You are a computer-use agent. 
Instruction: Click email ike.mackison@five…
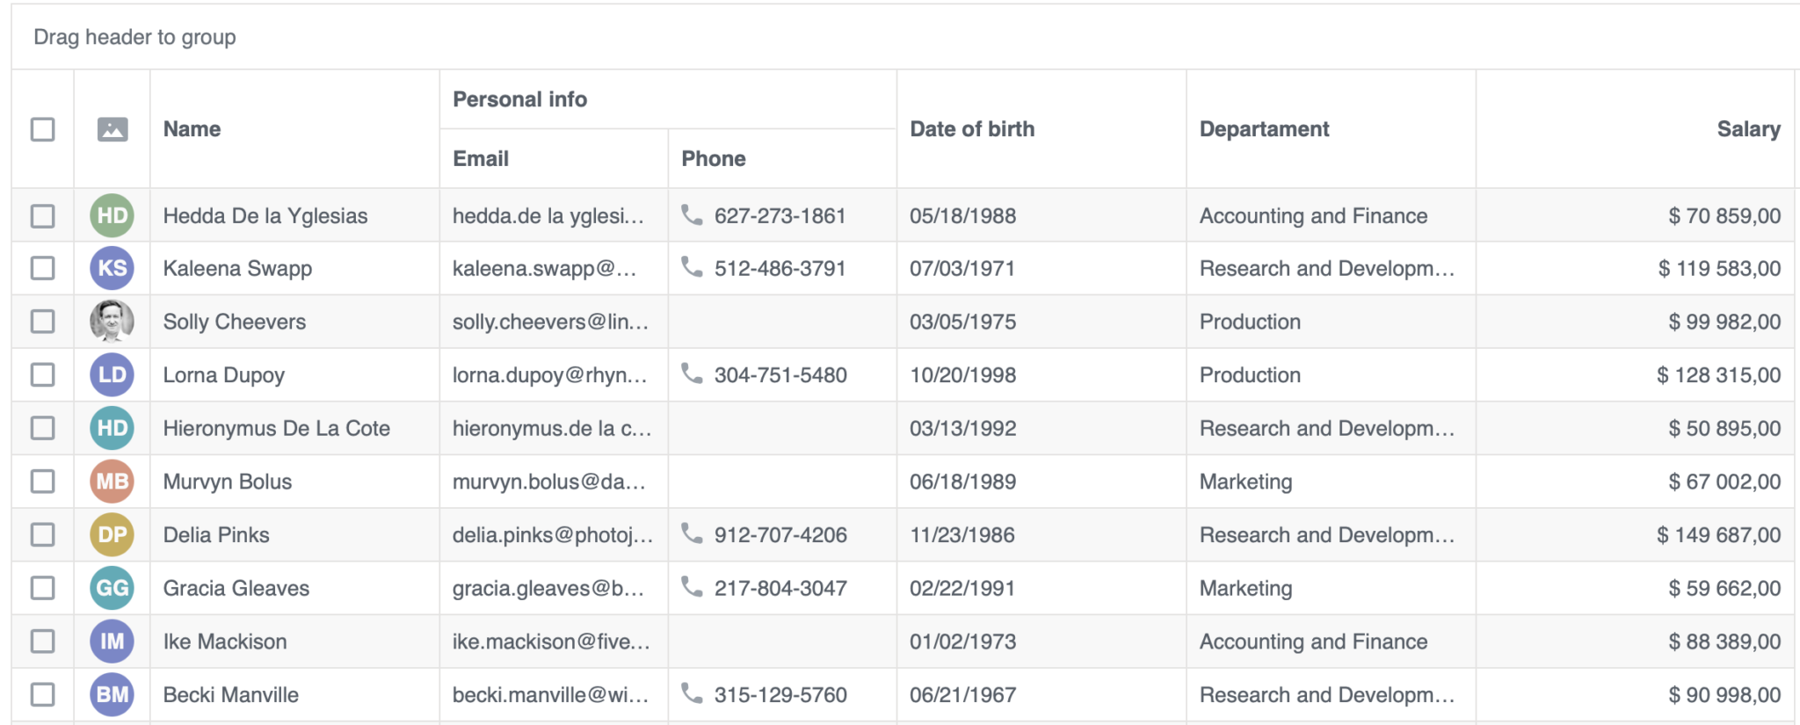(x=551, y=642)
